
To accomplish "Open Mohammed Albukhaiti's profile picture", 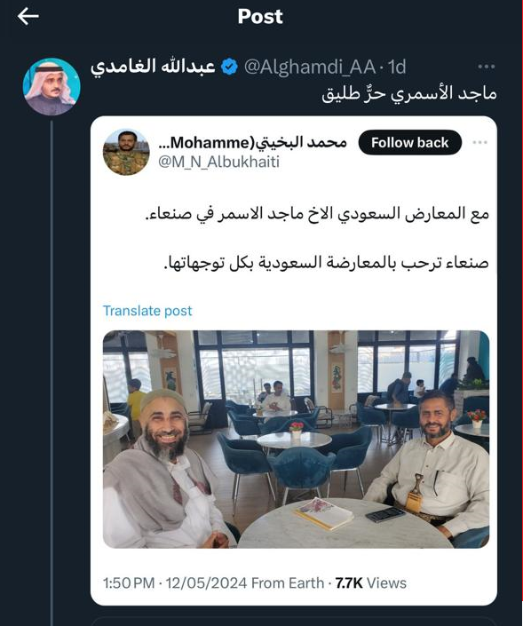I will click(x=126, y=152).
